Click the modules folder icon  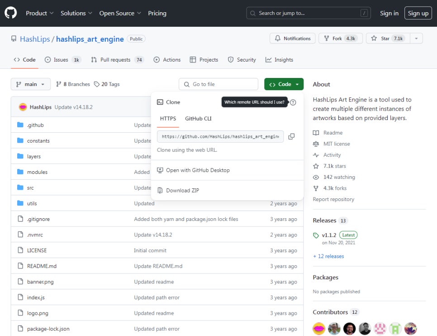tap(20, 172)
